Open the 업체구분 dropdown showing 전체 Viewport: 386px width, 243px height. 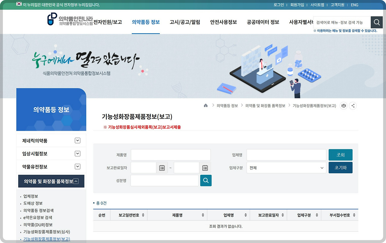286,168
